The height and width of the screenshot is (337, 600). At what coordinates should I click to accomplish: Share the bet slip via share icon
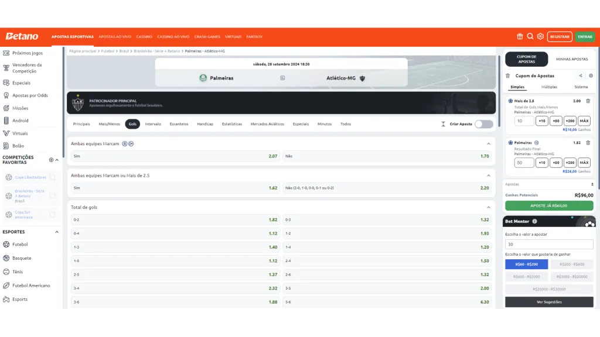click(581, 75)
